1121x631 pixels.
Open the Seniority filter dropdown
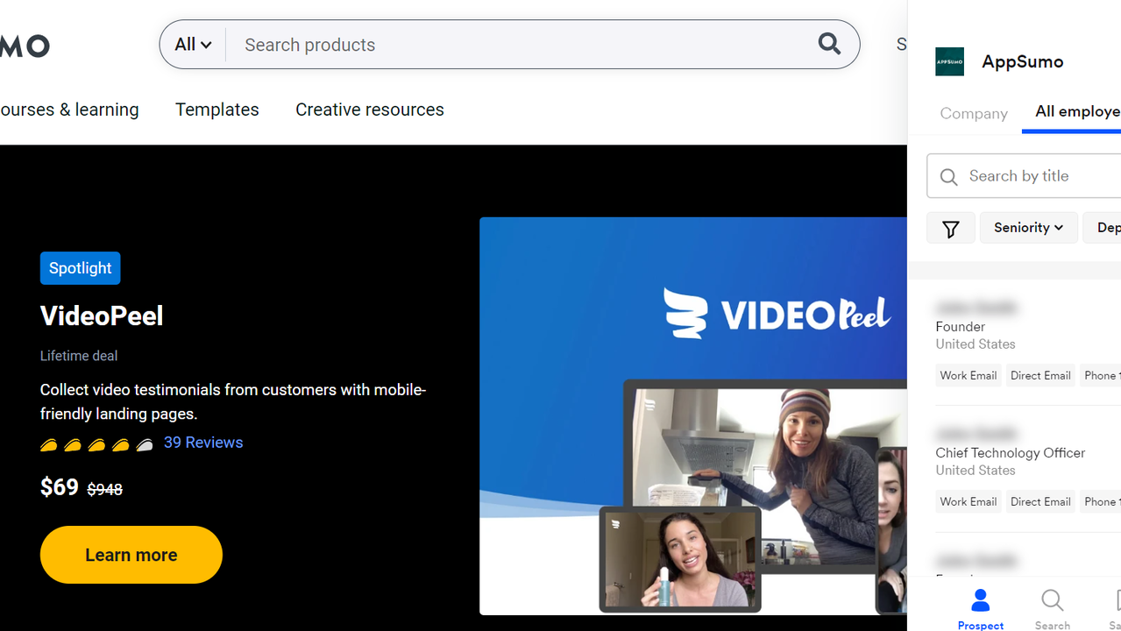pyautogui.click(x=1028, y=228)
